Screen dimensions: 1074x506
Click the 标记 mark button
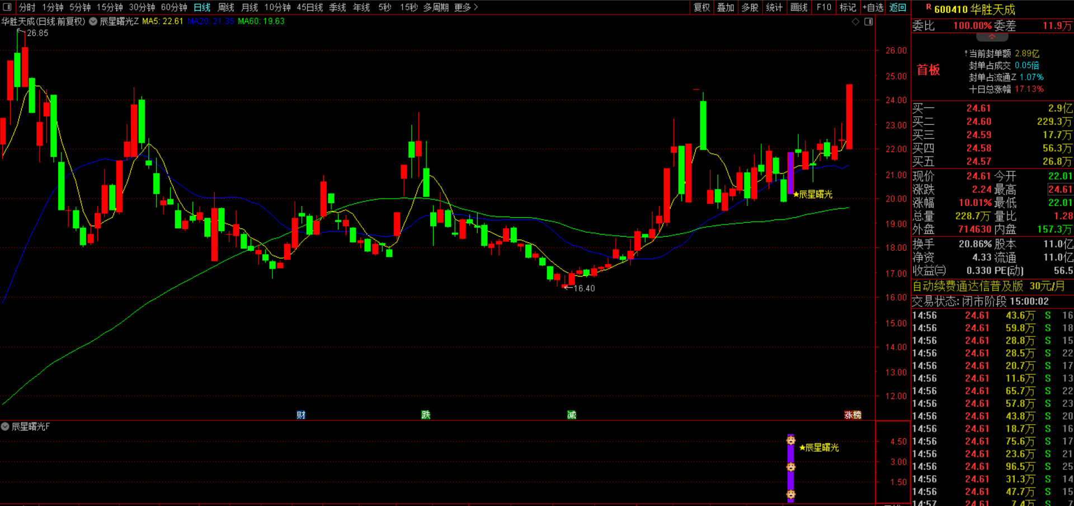click(847, 7)
